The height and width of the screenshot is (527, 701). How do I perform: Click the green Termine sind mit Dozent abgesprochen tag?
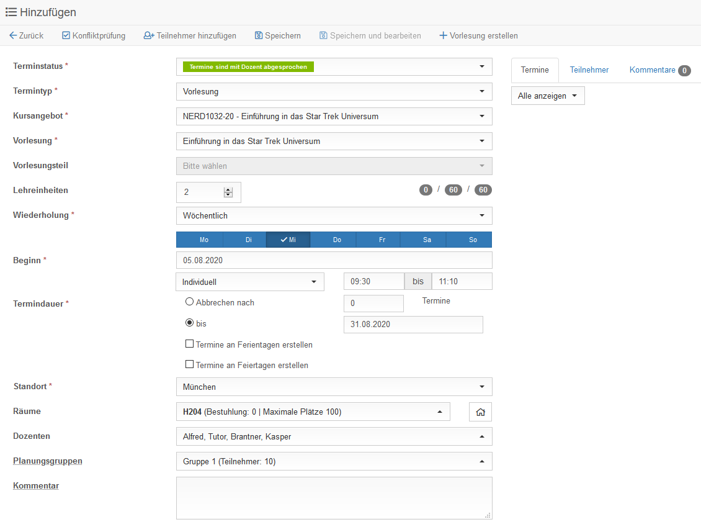click(x=248, y=66)
